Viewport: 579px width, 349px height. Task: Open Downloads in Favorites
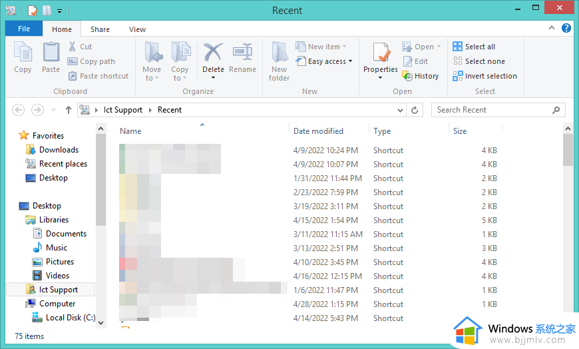click(x=52, y=150)
